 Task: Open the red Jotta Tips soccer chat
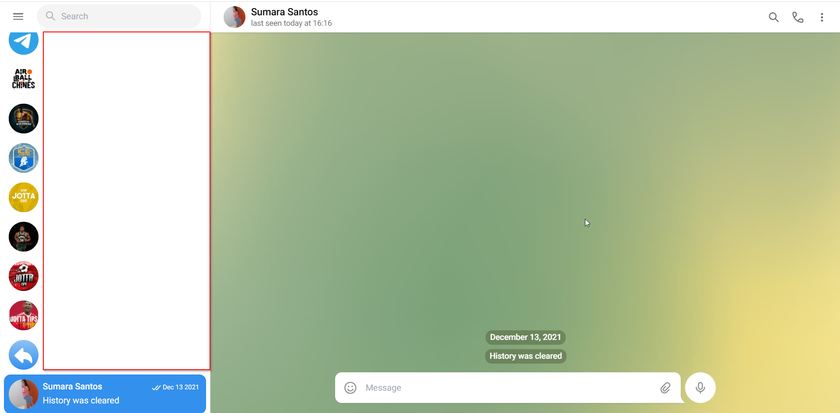click(24, 276)
